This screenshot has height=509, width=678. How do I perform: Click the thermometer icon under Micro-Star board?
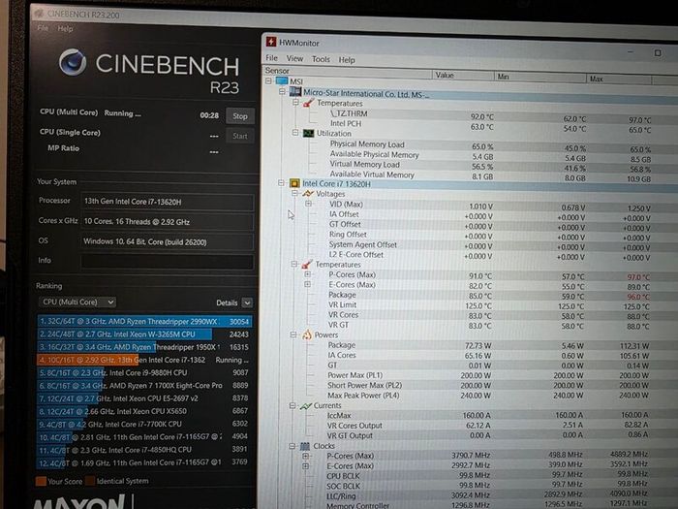pyautogui.click(x=308, y=103)
